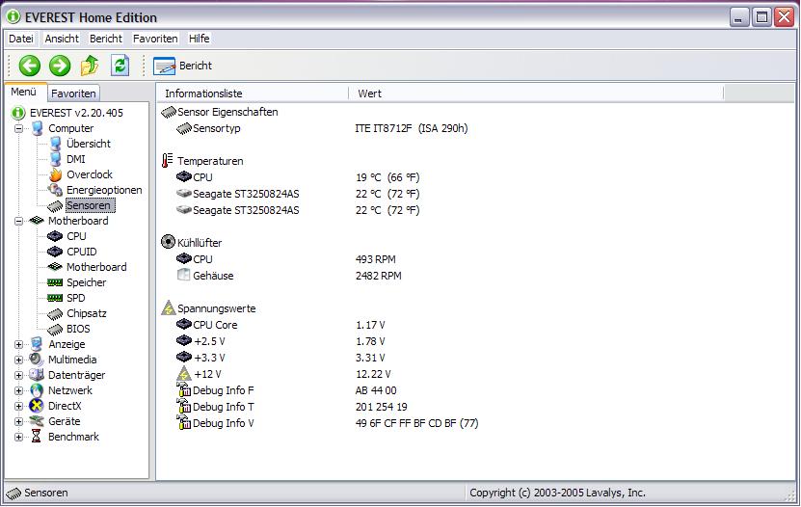Click the Speicher memory module icon
Viewport: 801px width, 507px height.
pyautogui.click(x=55, y=282)
